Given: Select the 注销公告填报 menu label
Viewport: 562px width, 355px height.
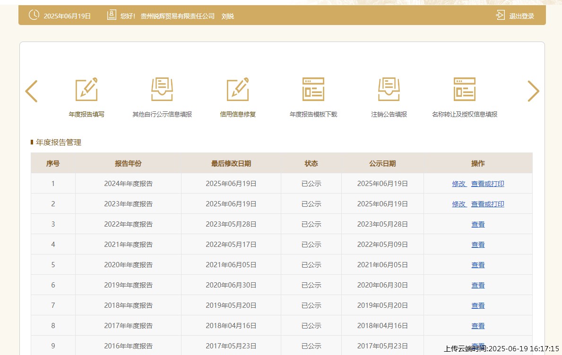Looking at the screenshot, I should click(389, 114).
